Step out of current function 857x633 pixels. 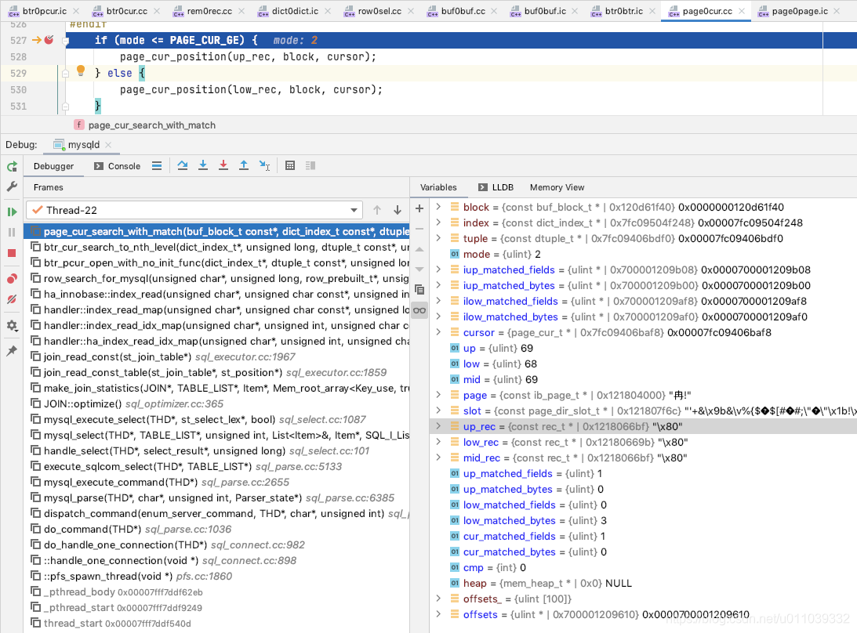pyautogui.click(x=244, y=165)
